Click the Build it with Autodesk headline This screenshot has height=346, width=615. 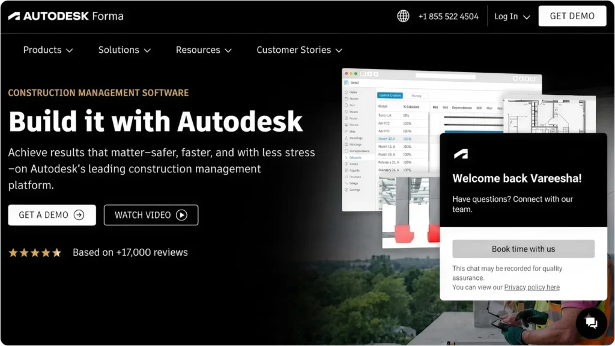point(156,121)
